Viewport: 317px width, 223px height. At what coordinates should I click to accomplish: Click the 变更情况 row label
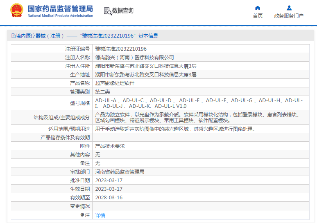pyautogui.click(x=80, y=206)
